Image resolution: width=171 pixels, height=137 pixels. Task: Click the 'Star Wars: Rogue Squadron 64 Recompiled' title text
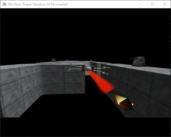38,4
